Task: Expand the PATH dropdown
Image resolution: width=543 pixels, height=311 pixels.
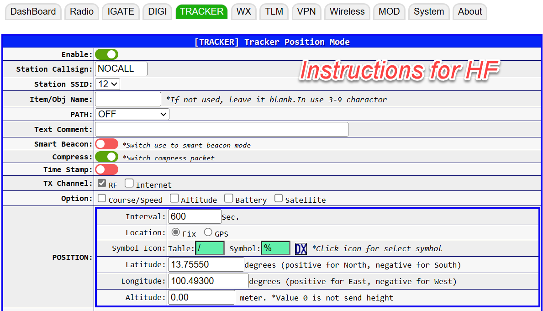Action: pos(132,114)
